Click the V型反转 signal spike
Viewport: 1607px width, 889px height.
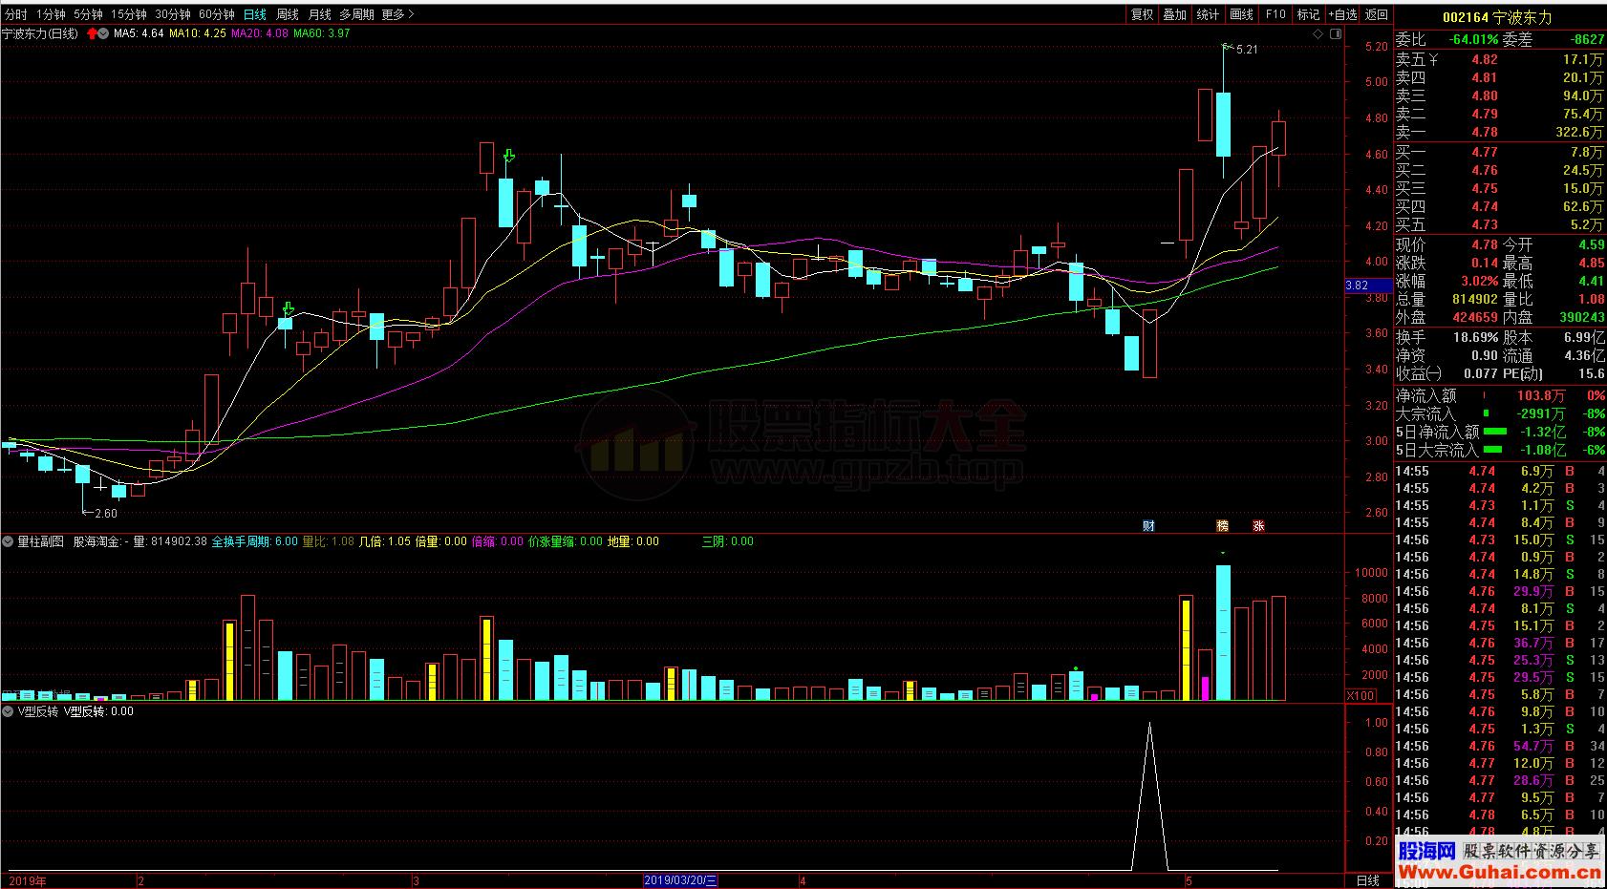pyautogui.click(x=1149, y=796)
